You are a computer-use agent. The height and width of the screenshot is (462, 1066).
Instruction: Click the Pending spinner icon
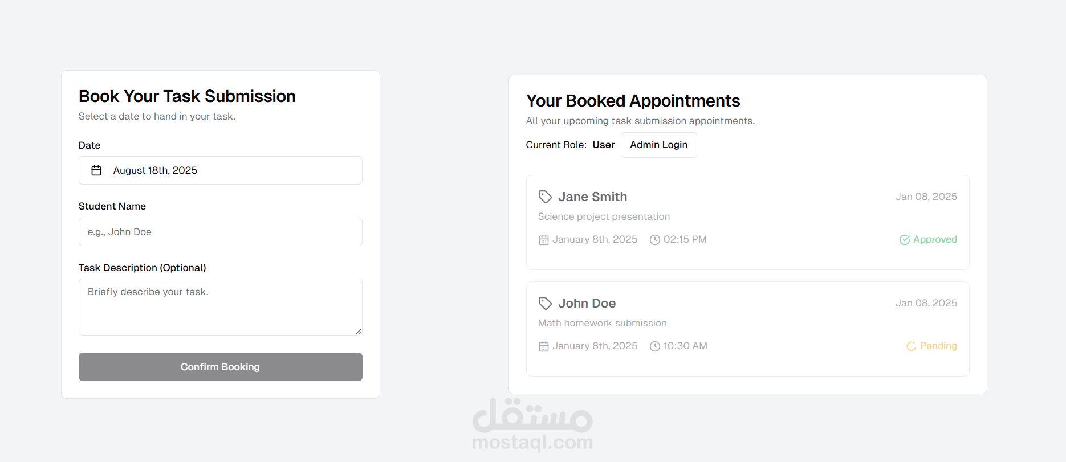coord(911,346)
